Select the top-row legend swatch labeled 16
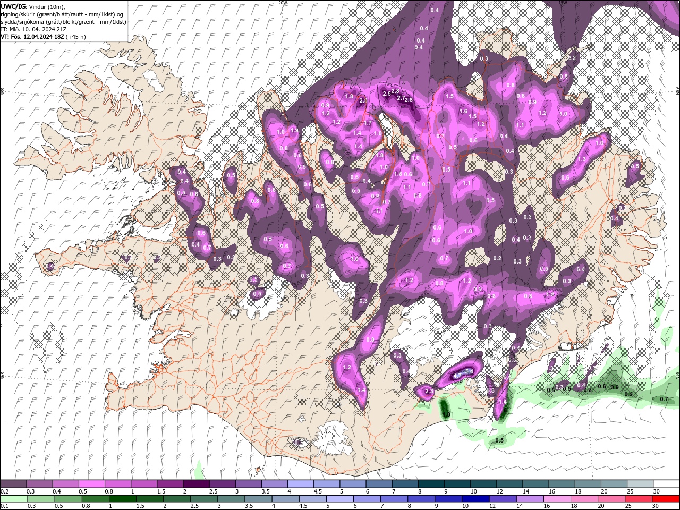This screenshot has width=680, height=510. 562,484
